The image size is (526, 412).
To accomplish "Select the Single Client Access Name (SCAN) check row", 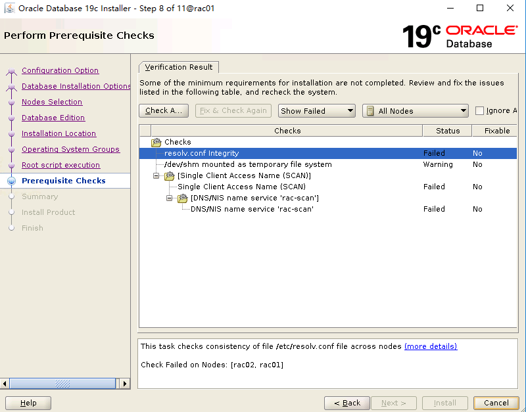I will pyautogui.click(x=327, y=187).
